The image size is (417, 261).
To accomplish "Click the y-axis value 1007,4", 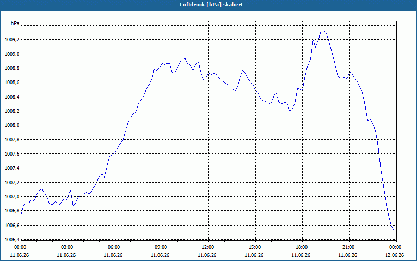I will pyautogui.click(x=12, y=168).
